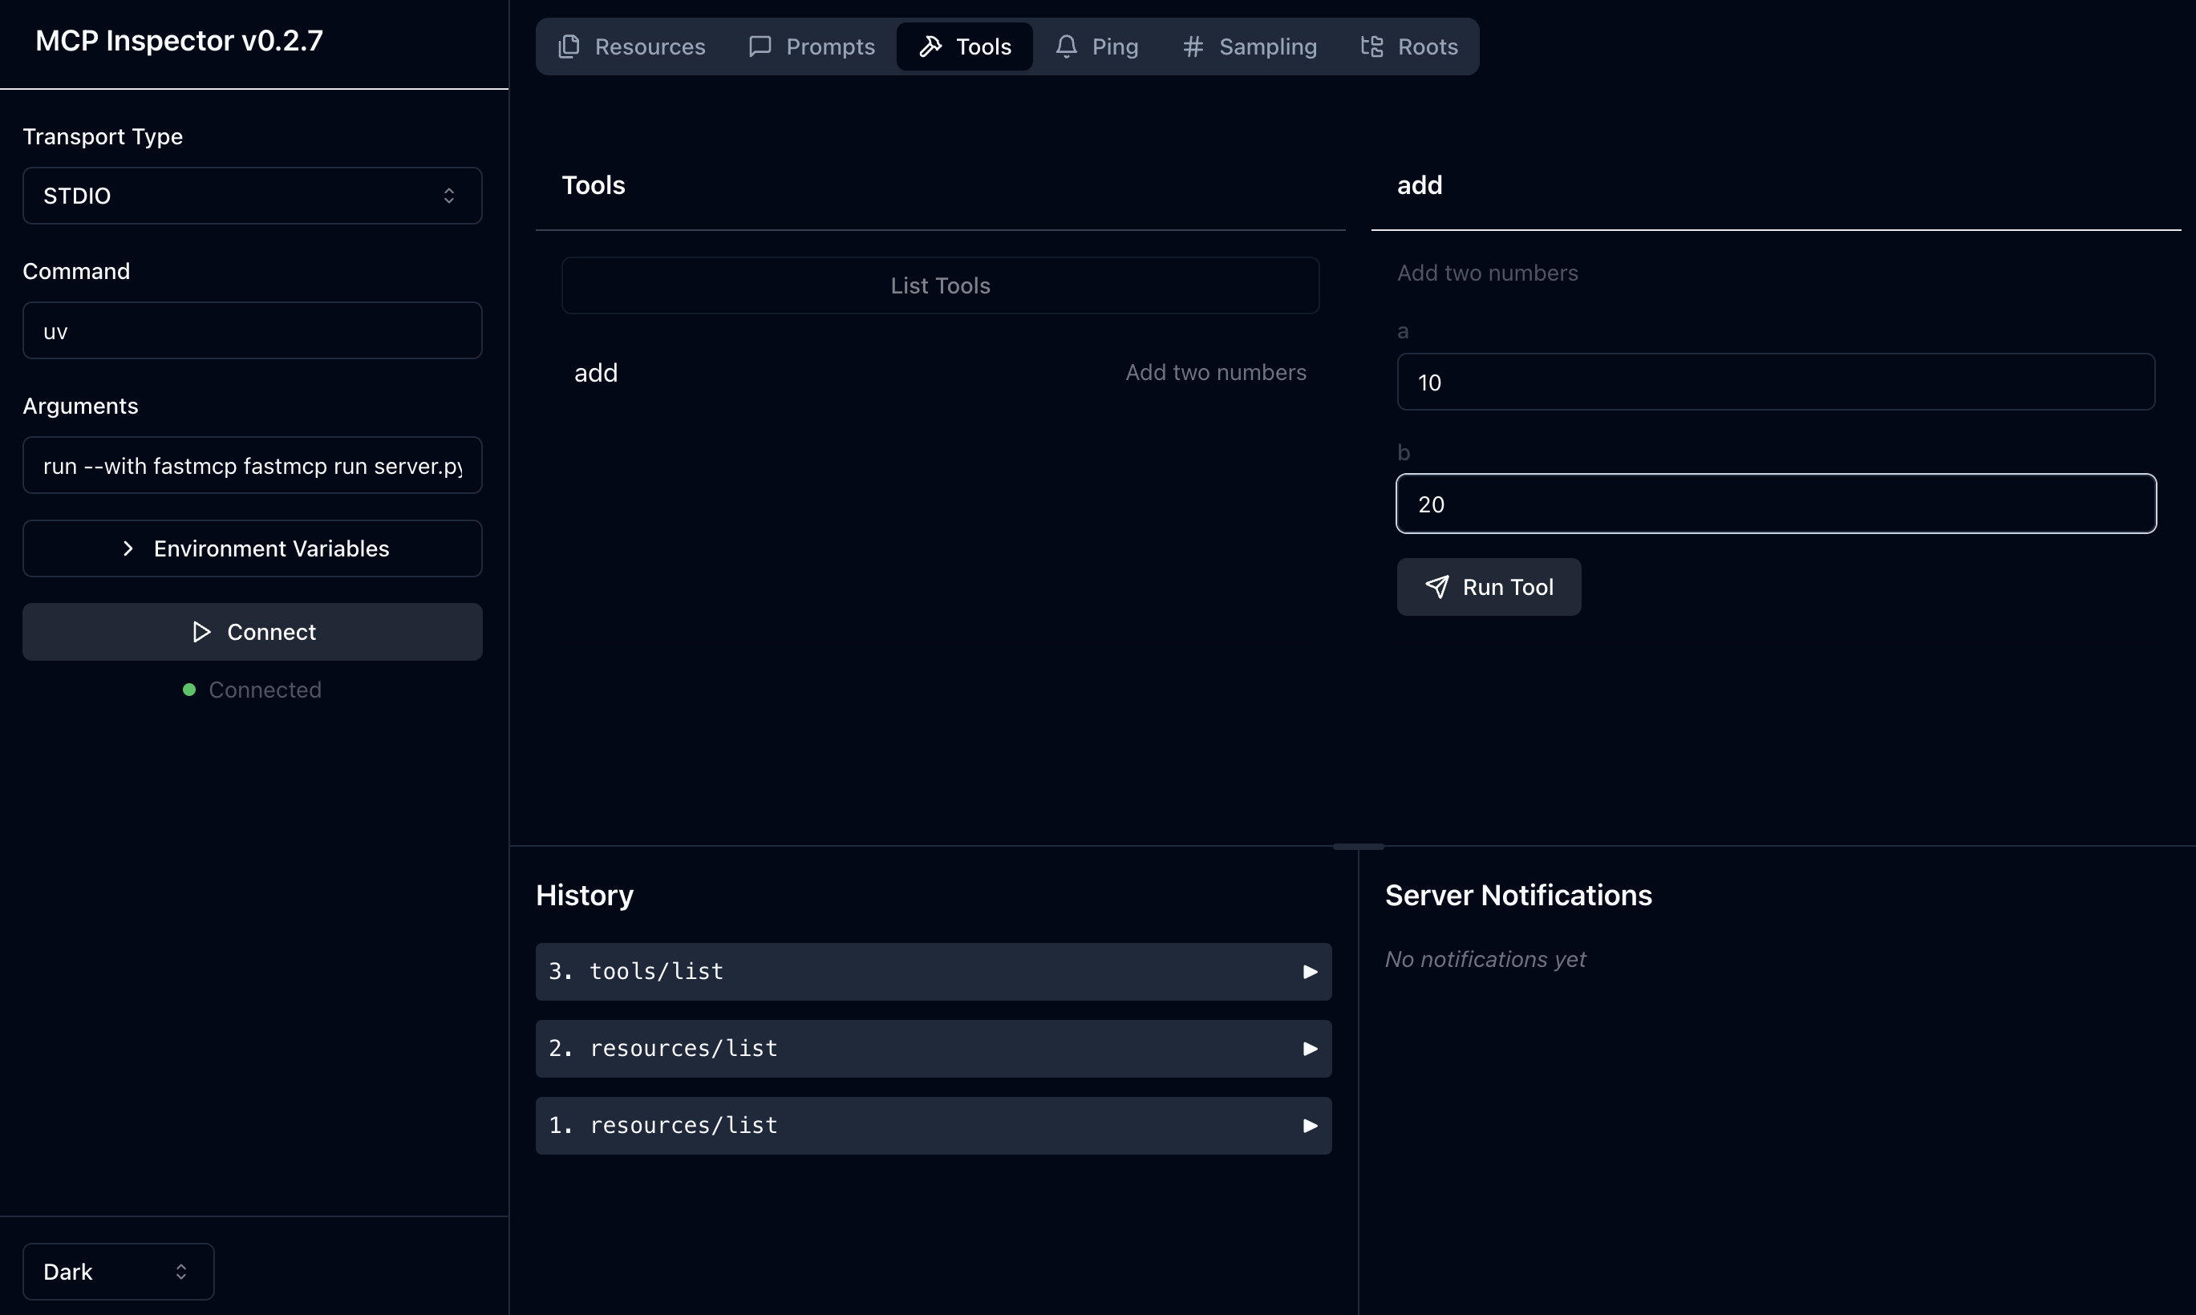
Task: Click the Ping bell icon
Action: coord(1066,46)
